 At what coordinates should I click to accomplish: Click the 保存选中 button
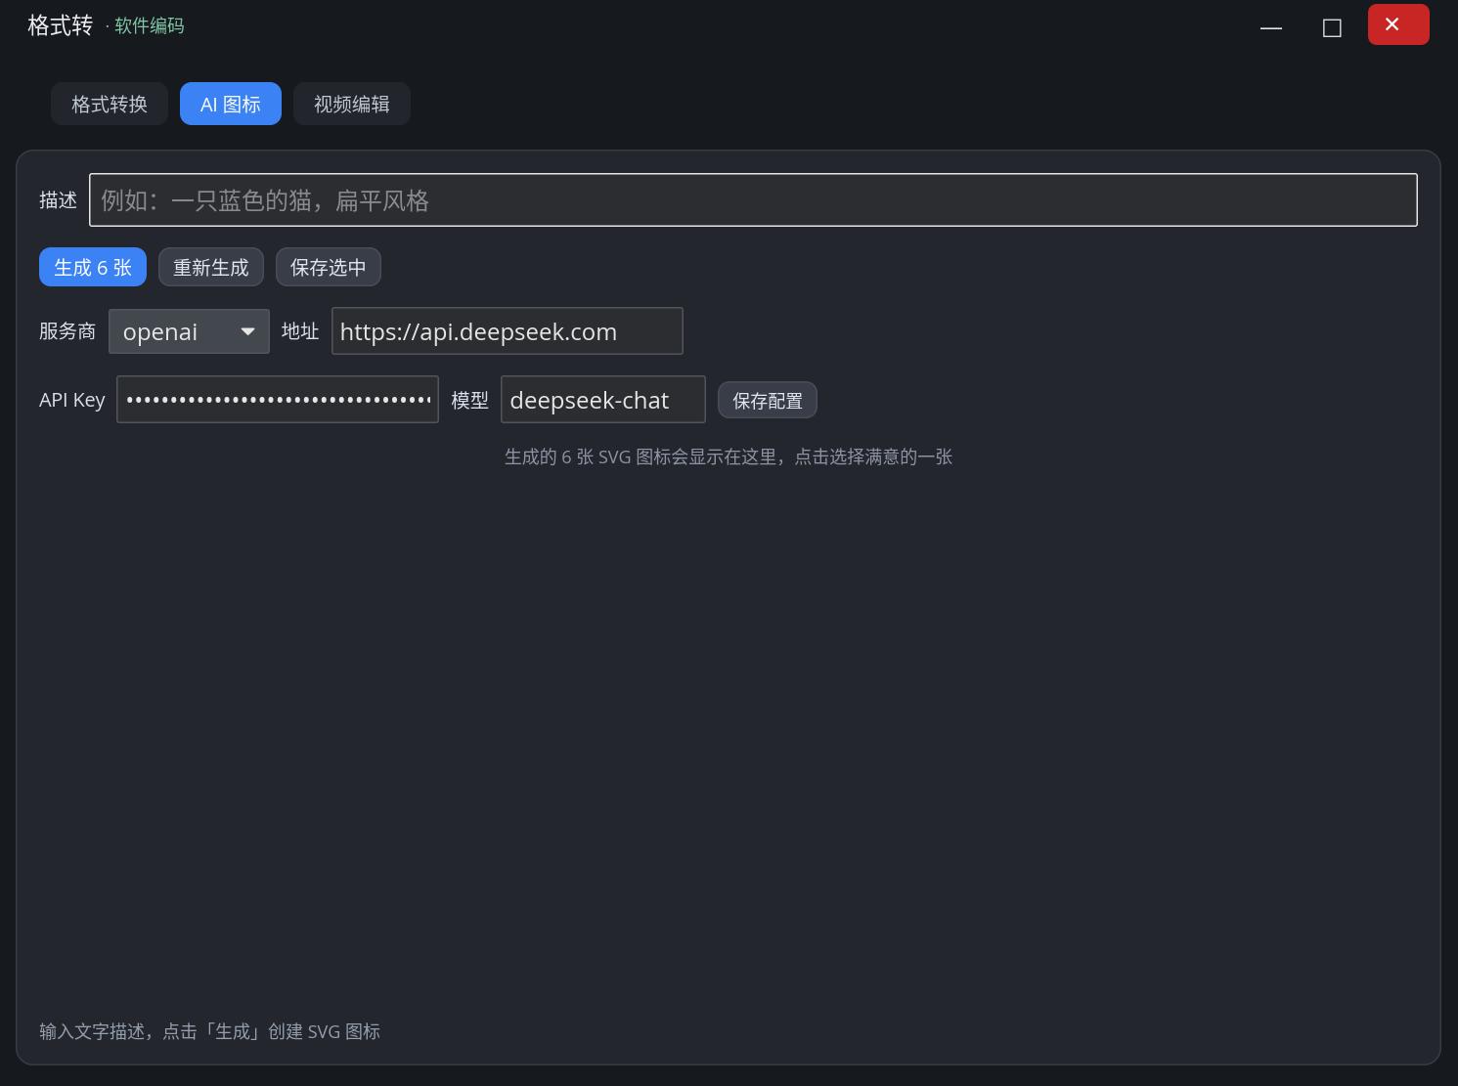point(329,267)
